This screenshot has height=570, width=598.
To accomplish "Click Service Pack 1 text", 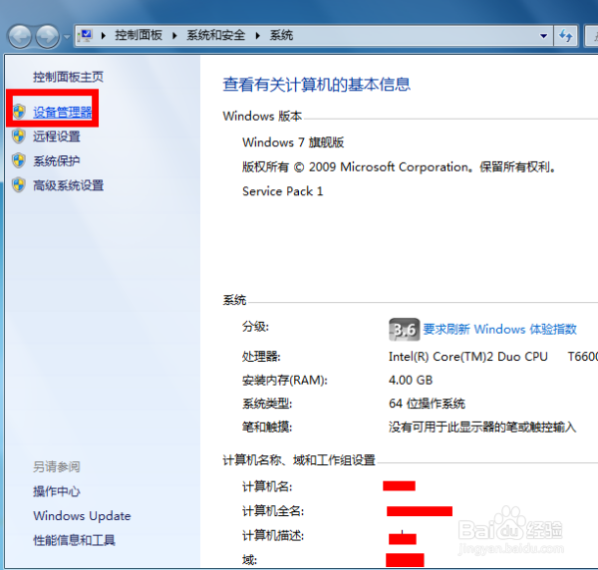I will [x=283, y=191].
